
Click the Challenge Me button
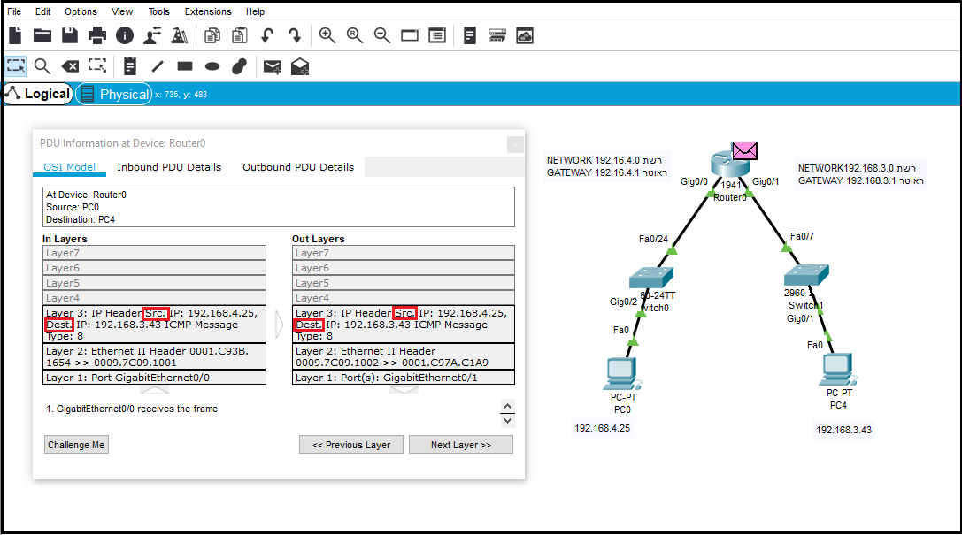pyautogui.click(x=76, y=445)
